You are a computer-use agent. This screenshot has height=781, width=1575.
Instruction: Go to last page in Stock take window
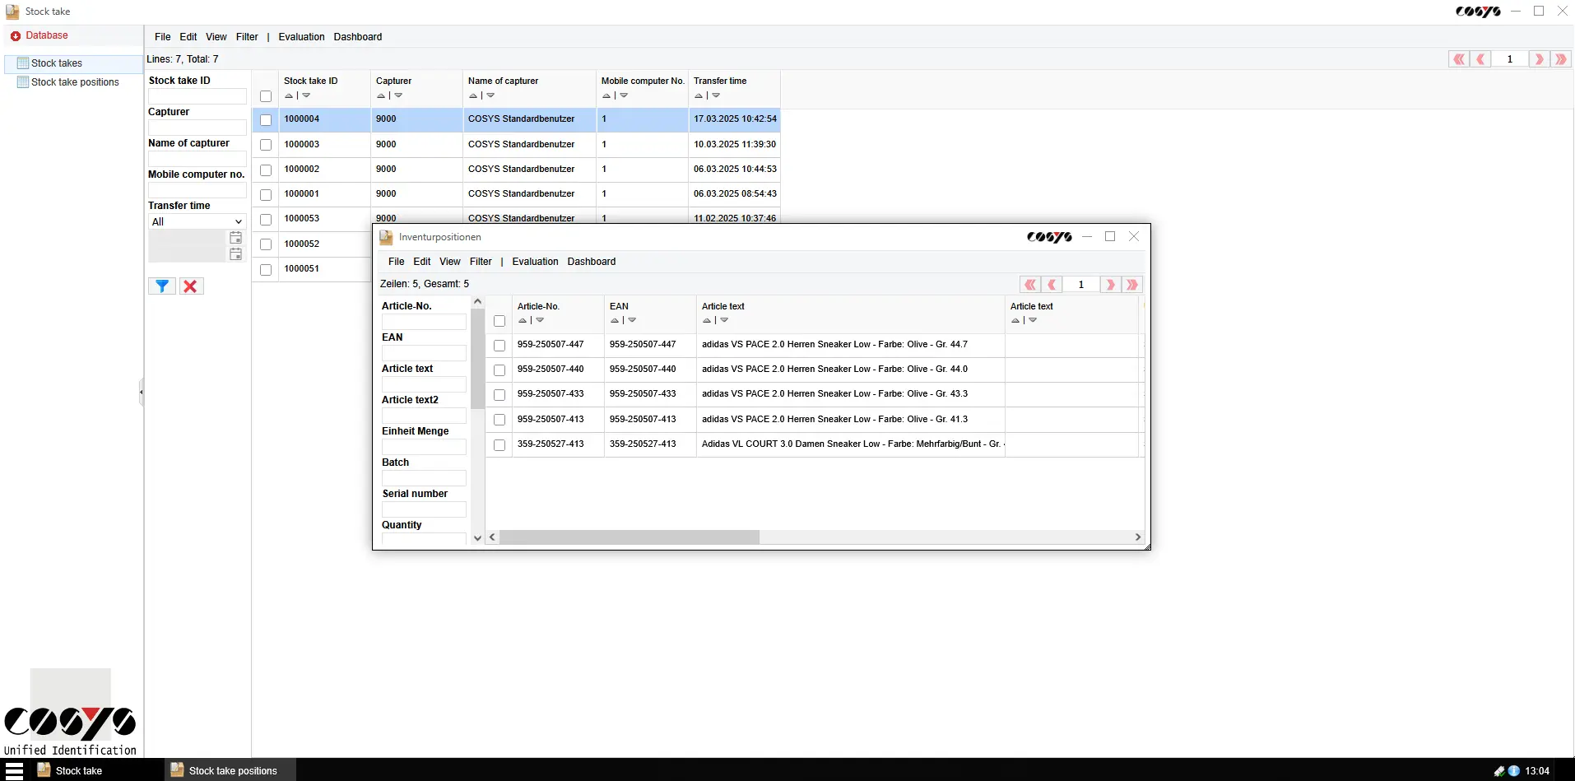[1560, 59]
